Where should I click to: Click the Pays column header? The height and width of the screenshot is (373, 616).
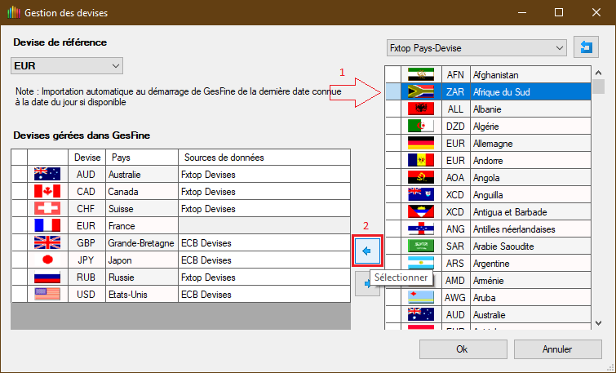pyautogui.click(x=142, y=158)
